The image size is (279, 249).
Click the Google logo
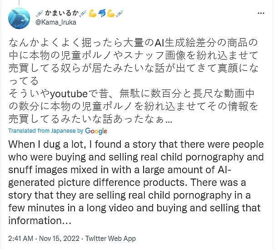96,131
